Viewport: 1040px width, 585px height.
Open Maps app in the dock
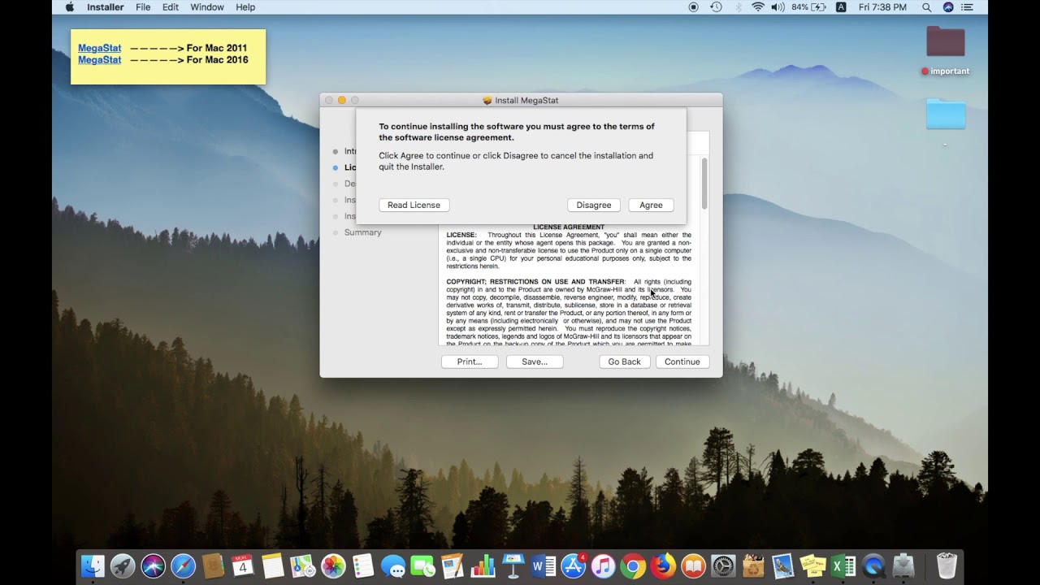click(303, 565)
